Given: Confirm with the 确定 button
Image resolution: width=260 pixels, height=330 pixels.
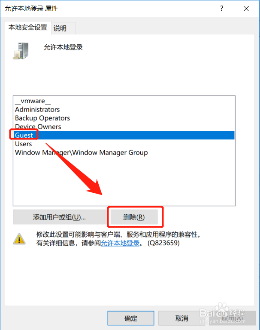Looking at the screenshot, I should [131, 318].
